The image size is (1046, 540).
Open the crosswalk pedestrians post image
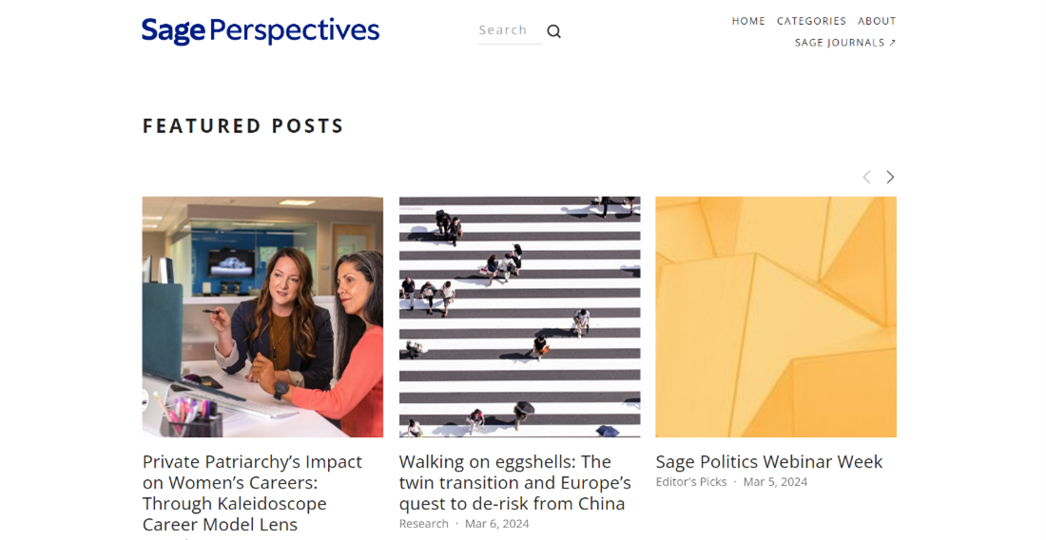click(x=519, y=317)
